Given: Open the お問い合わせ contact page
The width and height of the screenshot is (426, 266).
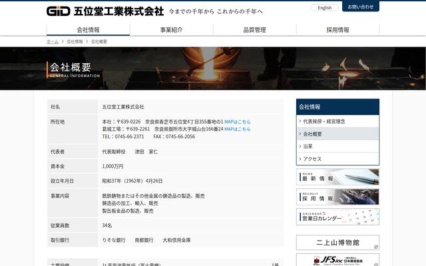Looking at the screenshot, I should 361,7.
